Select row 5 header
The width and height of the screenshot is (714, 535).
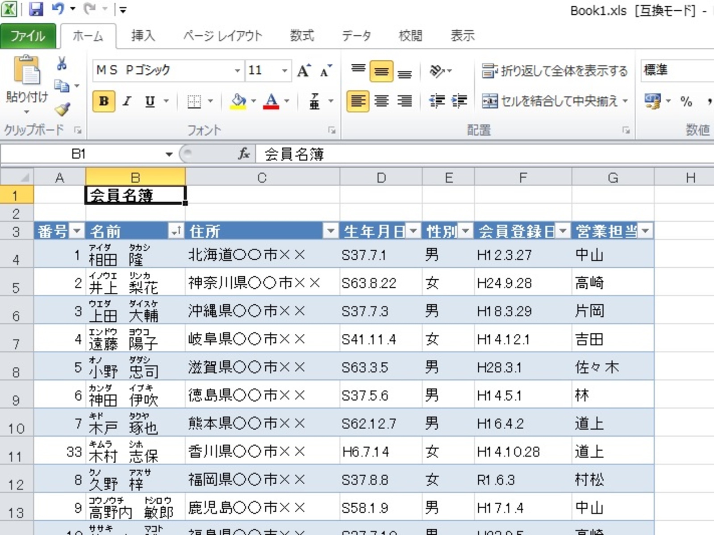[16, 282]
